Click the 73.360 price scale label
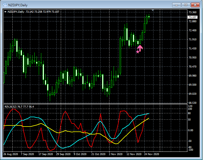 (192, 12)
